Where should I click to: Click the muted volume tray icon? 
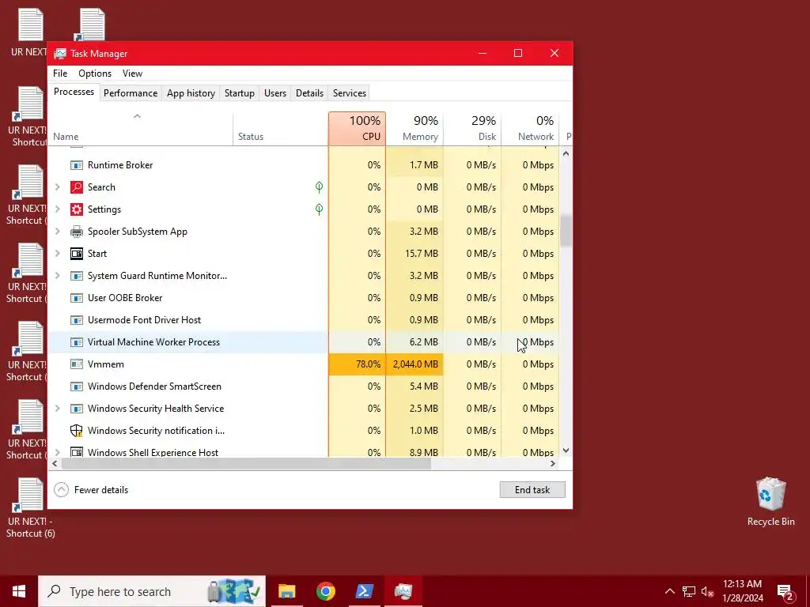(708, 591)
